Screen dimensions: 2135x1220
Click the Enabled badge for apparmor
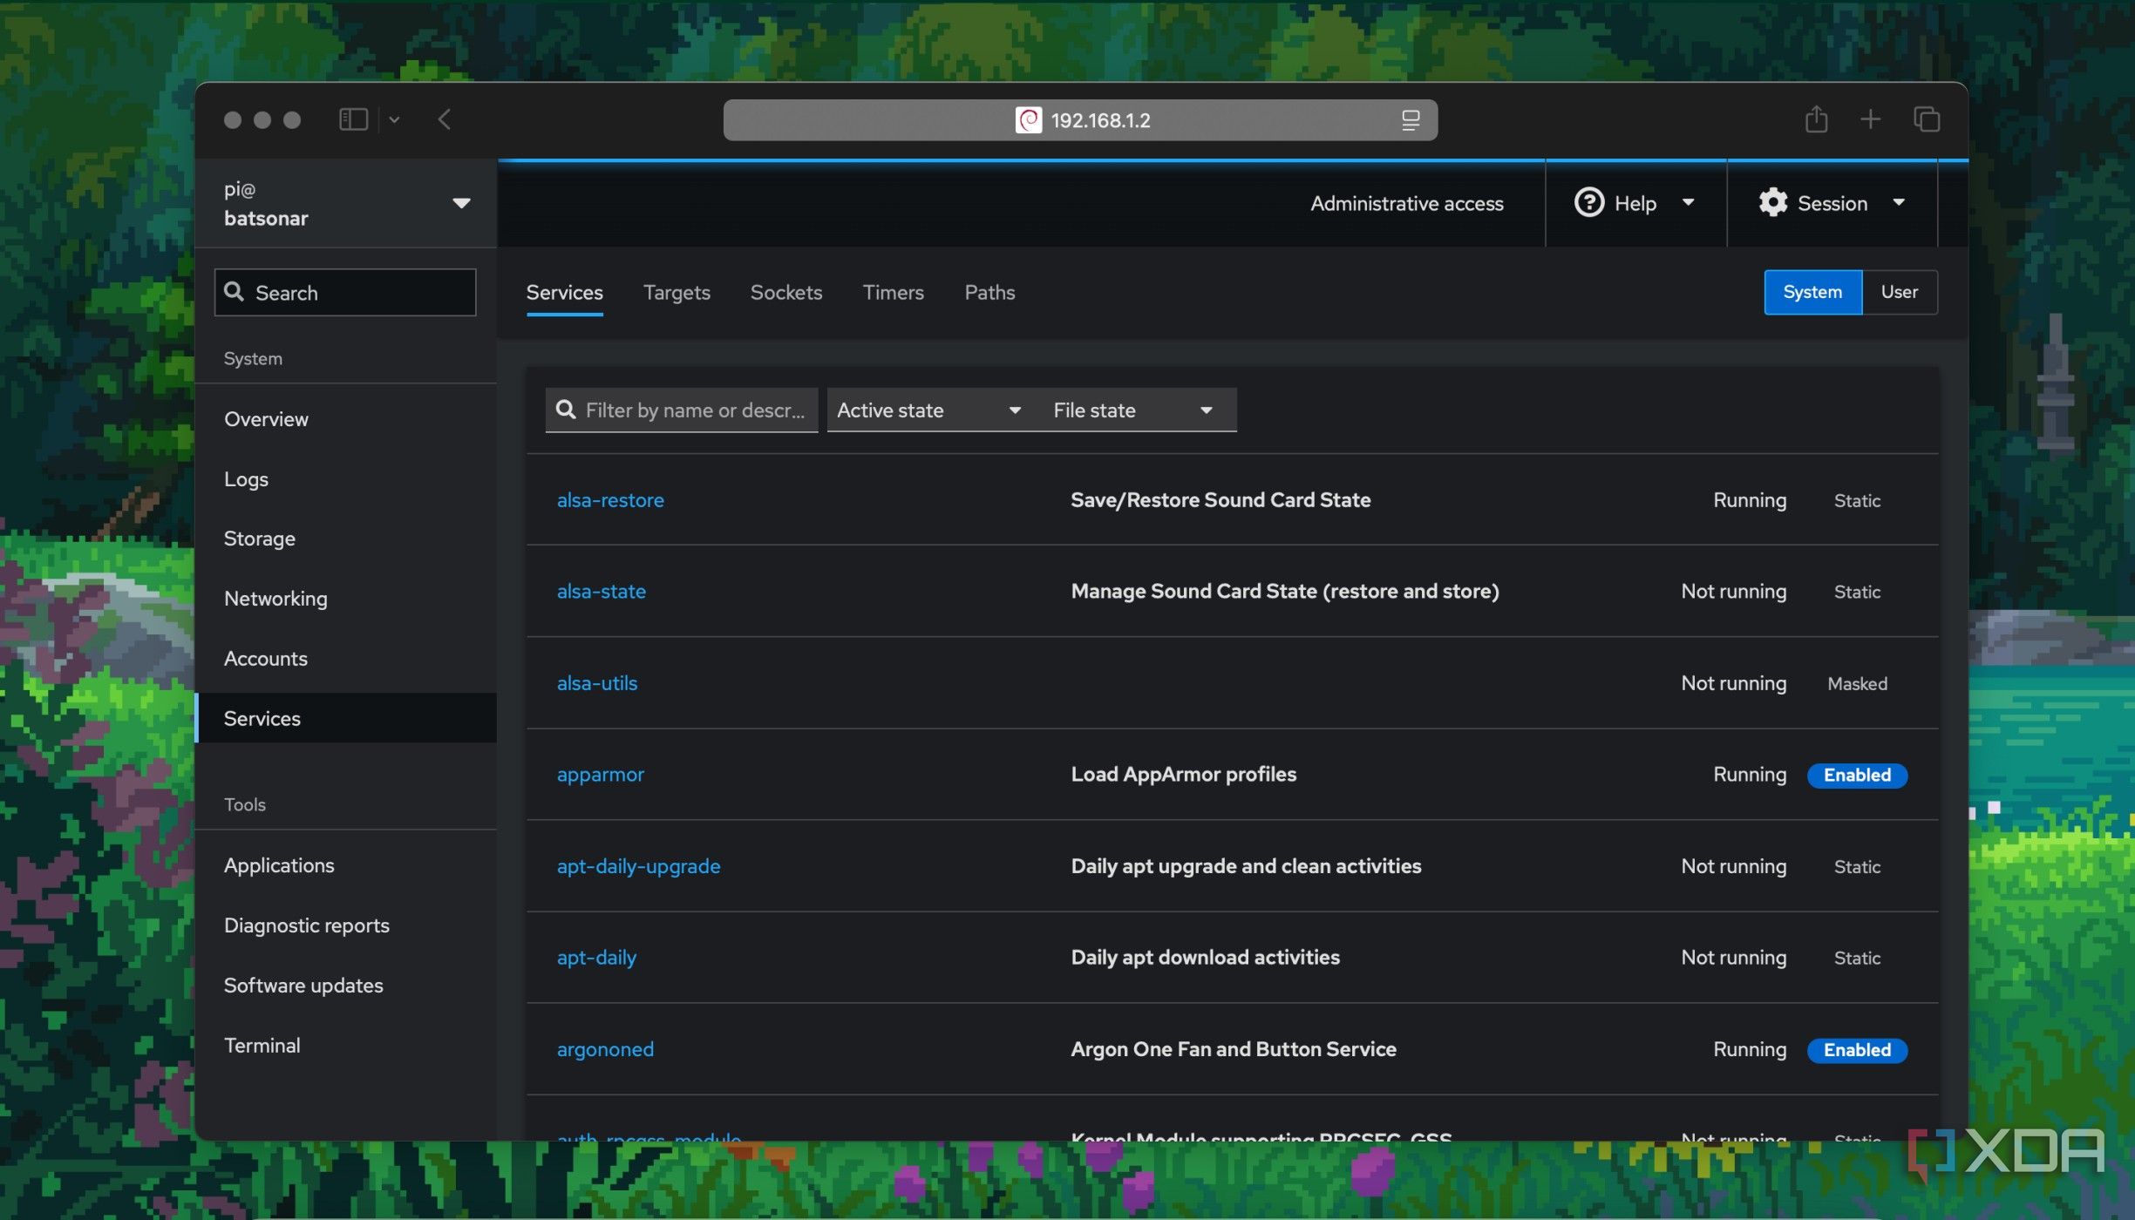tap(1858, 776)
